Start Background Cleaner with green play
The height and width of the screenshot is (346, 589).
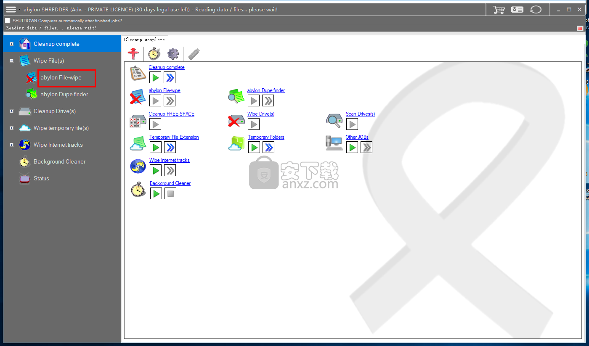[156, 193]
